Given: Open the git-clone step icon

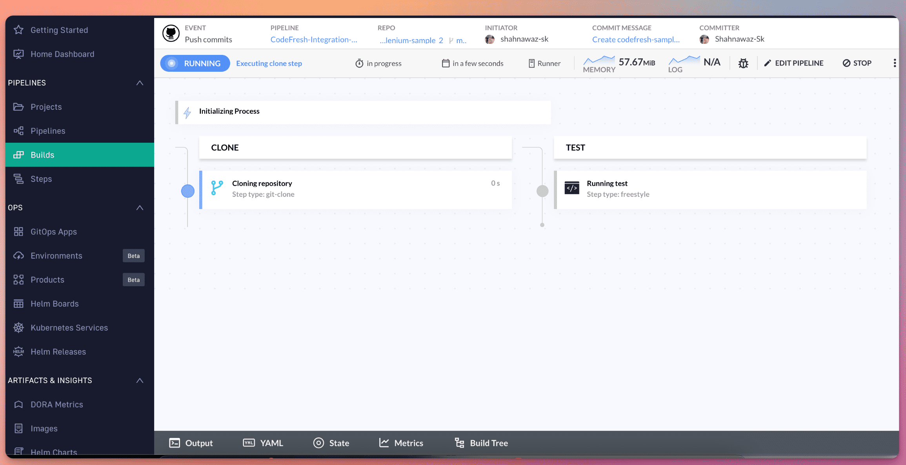Looking at the screenshot, I should (217, 188).
